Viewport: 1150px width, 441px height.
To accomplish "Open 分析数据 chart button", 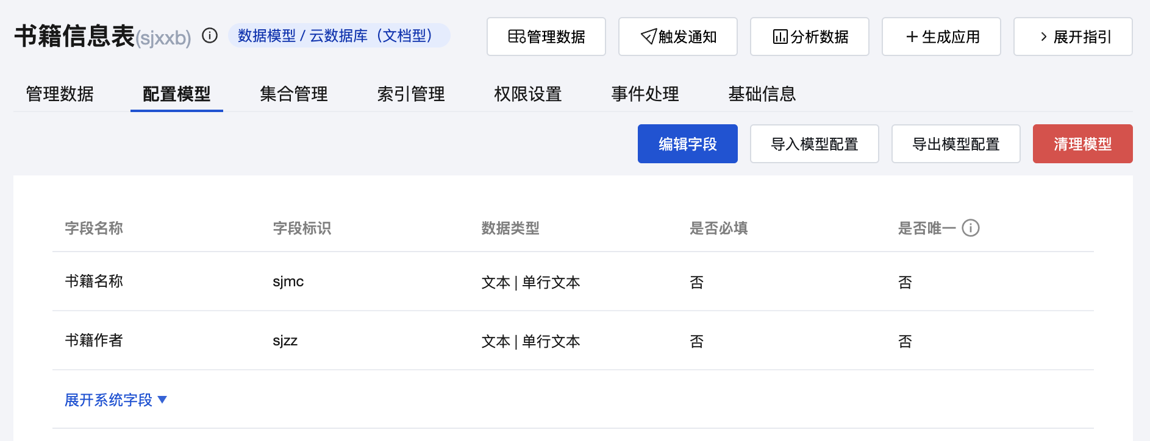I will [809, 37].
